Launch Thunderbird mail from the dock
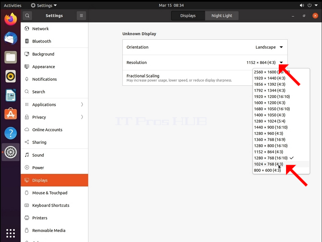 tap(10, 38)
